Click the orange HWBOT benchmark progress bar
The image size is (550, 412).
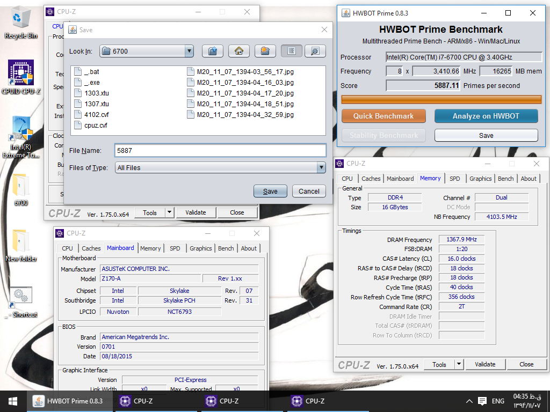(x=442, y=99)
